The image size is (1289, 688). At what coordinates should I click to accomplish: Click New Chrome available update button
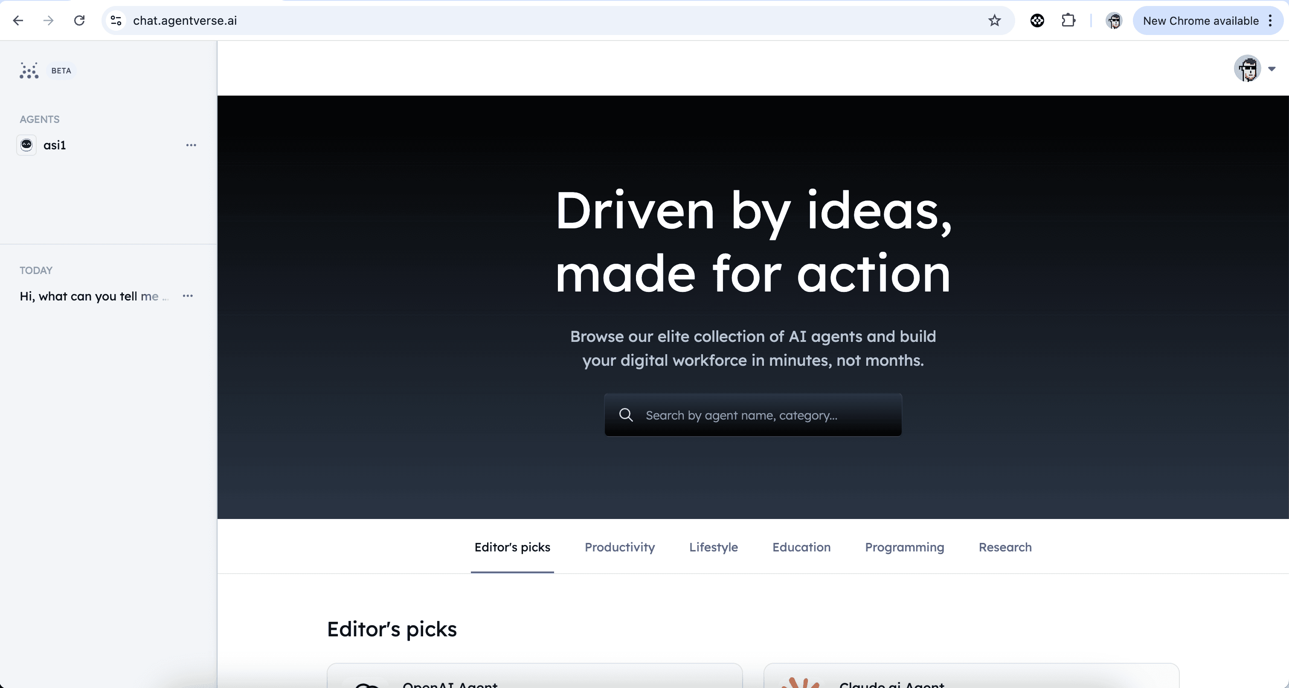[x=1200, y=20]
